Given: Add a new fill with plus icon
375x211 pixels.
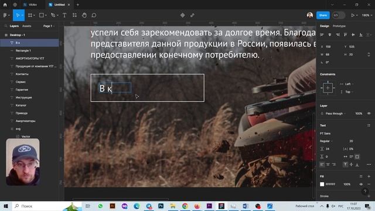Looking at the screenshot, I should click(369, 176).
